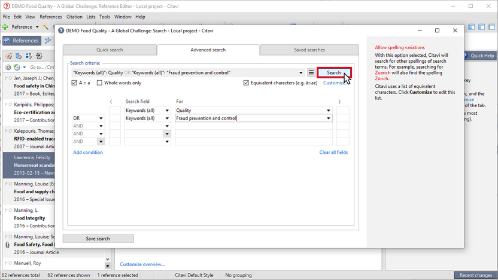Click the green plus add Reference icon
The height and width of the screenshot is (280, 498).
[5, 27]
